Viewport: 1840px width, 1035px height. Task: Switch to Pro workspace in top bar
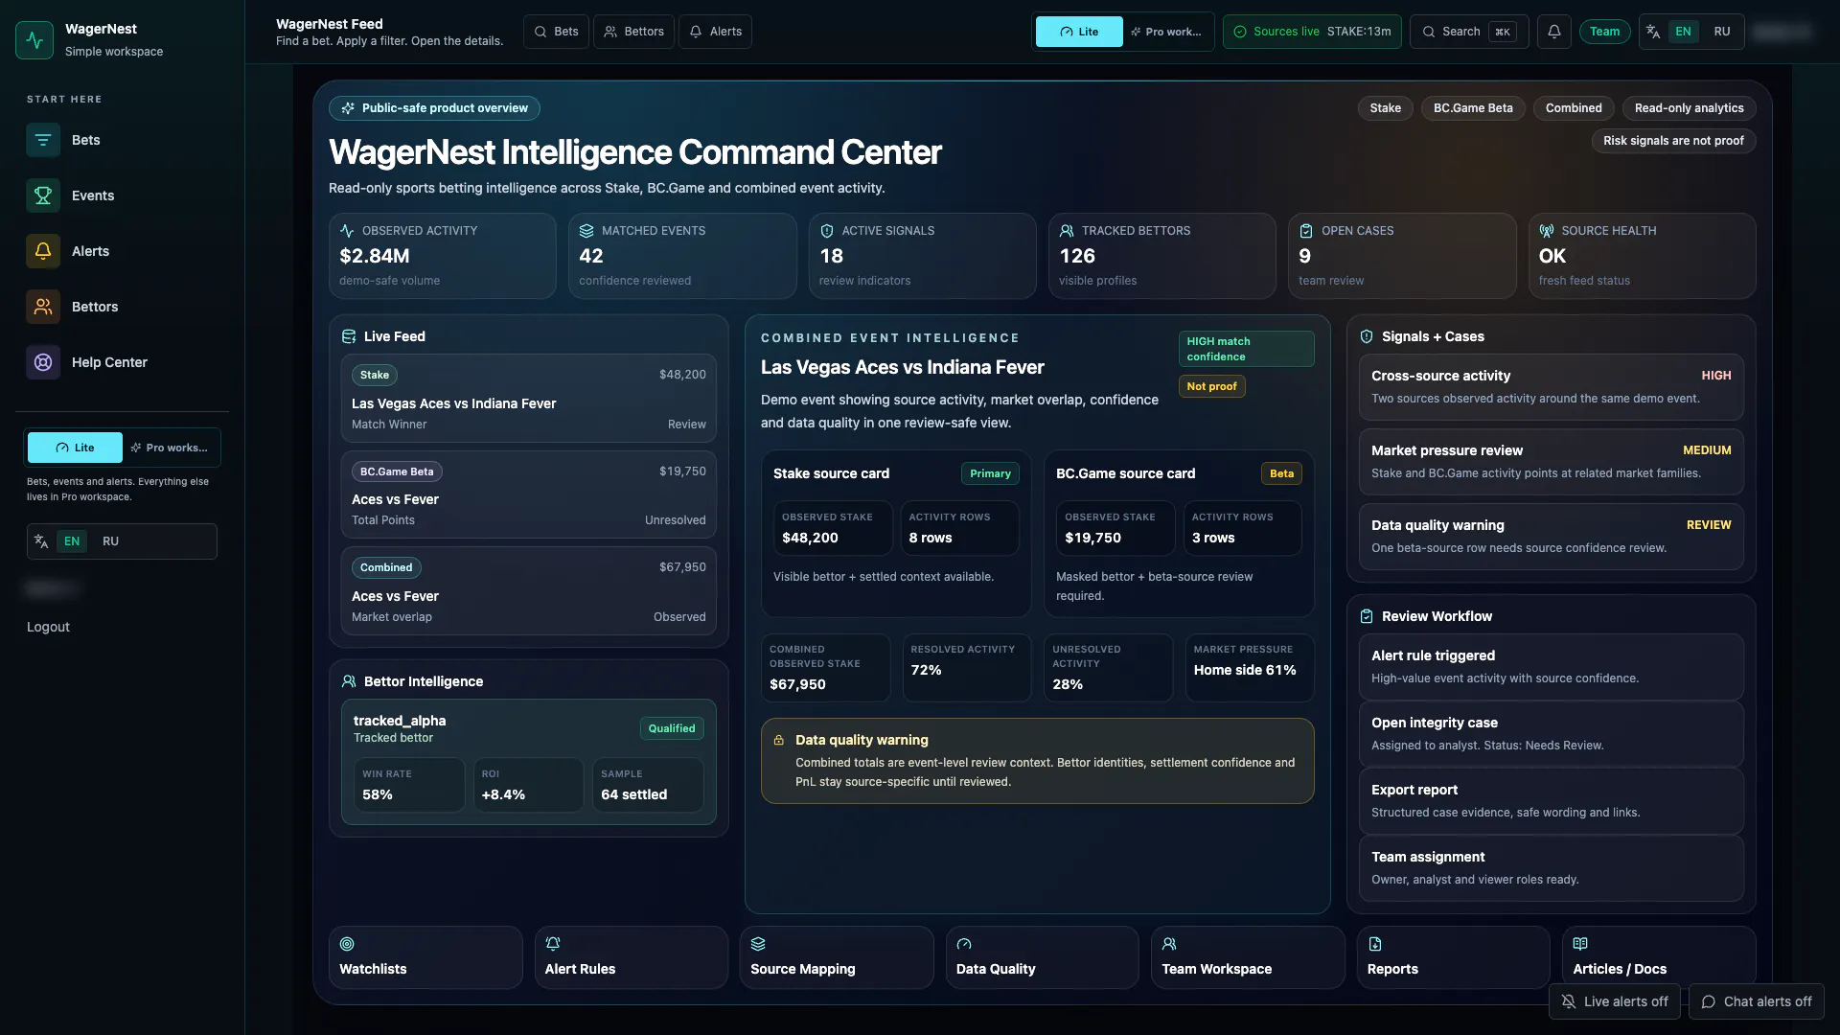1166,32
